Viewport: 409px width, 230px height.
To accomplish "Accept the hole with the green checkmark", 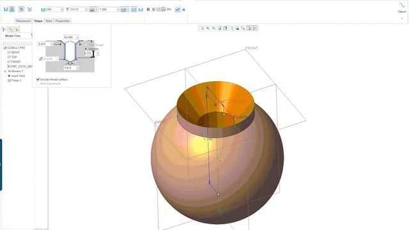I will [x=178, y=10].
